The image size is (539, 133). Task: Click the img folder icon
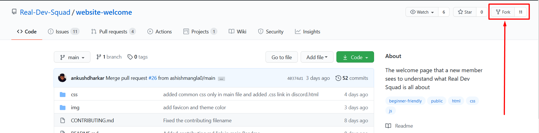(63, 108)
